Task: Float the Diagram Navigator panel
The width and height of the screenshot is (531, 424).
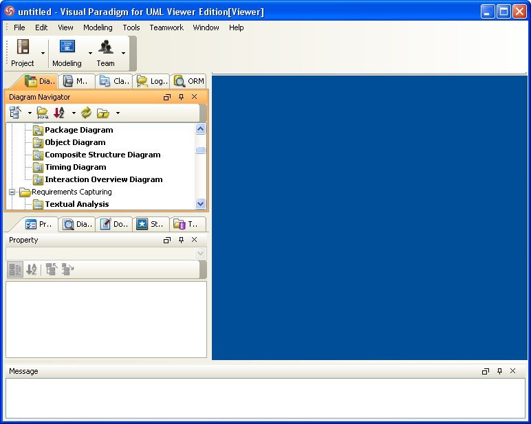Action: 167,97
